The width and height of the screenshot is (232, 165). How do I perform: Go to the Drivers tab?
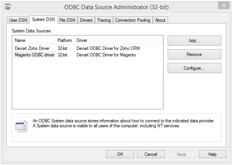[x=86, y=20]
